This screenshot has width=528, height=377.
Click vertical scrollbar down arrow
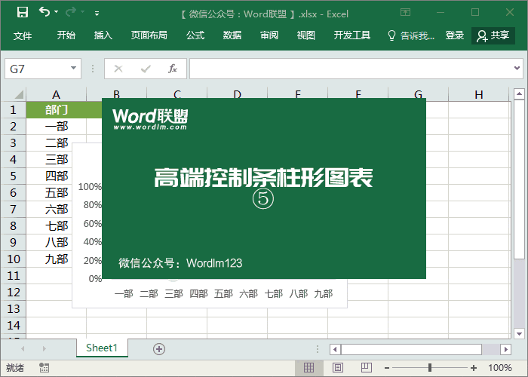[x=519, y=334]
